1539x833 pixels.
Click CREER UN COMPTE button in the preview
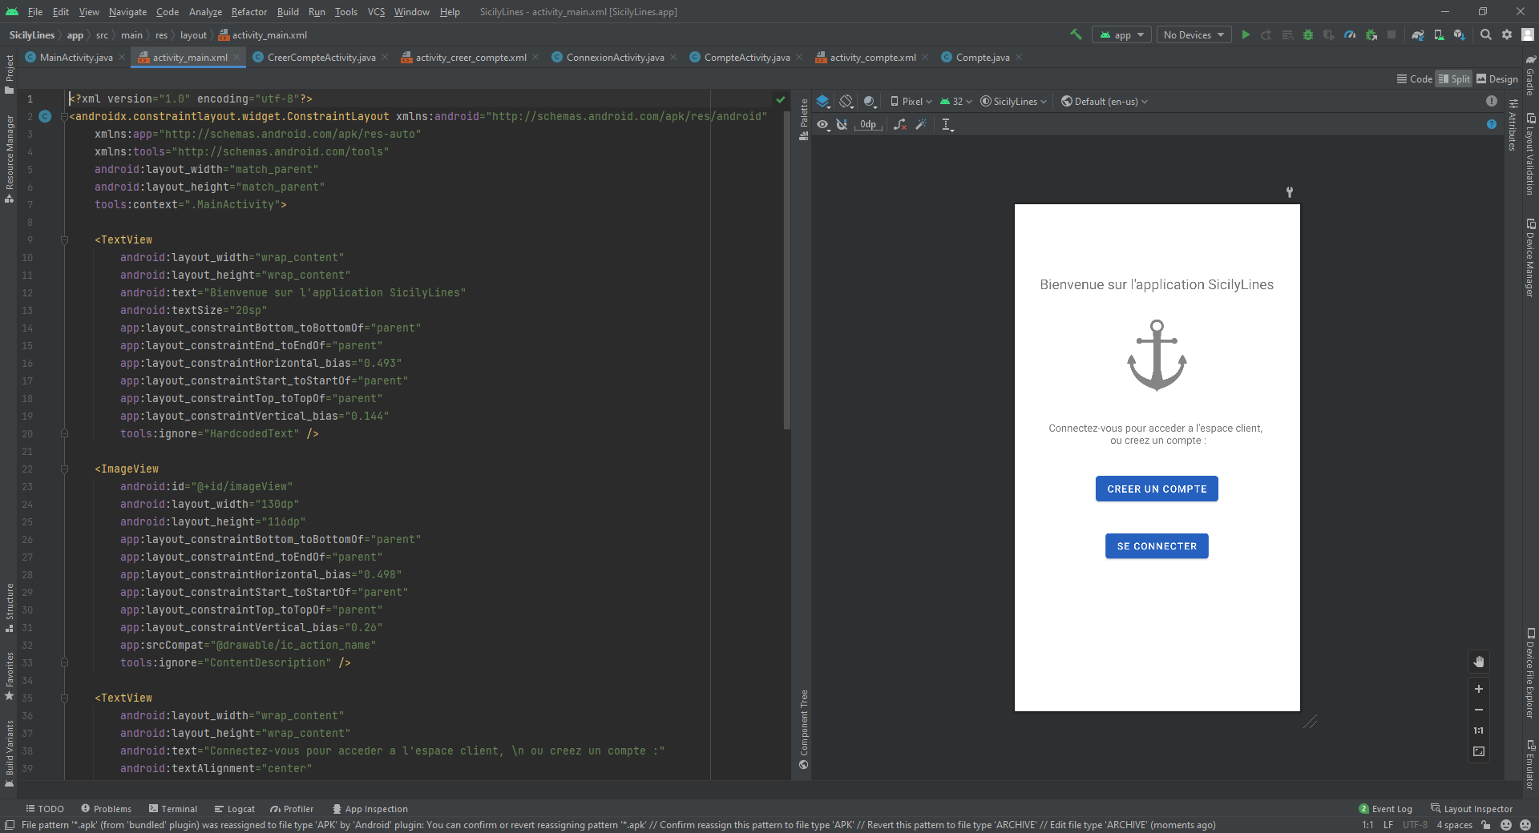coord(1157,489)
